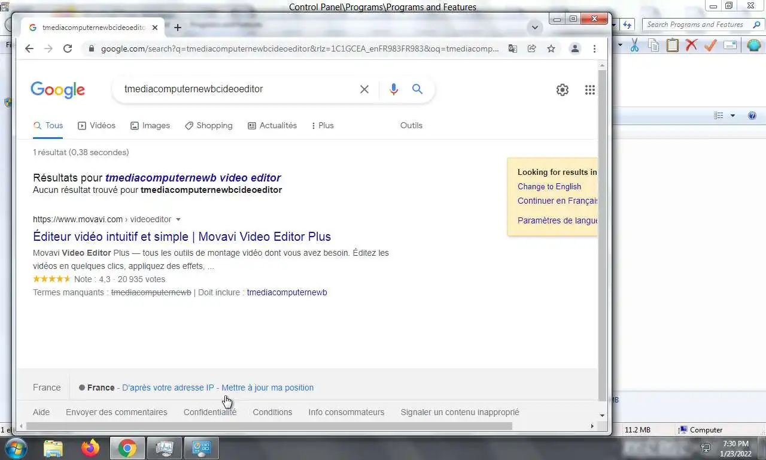Click the corrected query 'tmediacomputernewb video editor'
766x460 pixels.
tap(193, 178)
